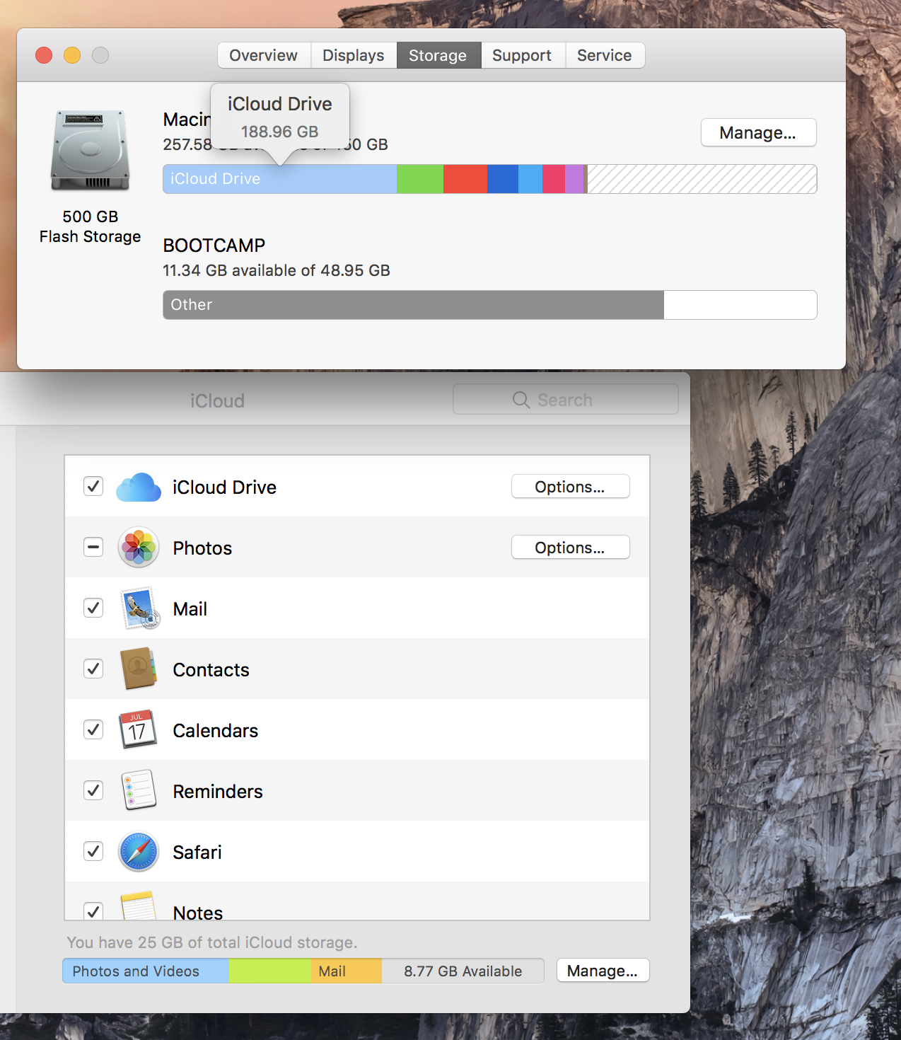
Task: Click the BOOTCAMP volume name
Action: 214,245
